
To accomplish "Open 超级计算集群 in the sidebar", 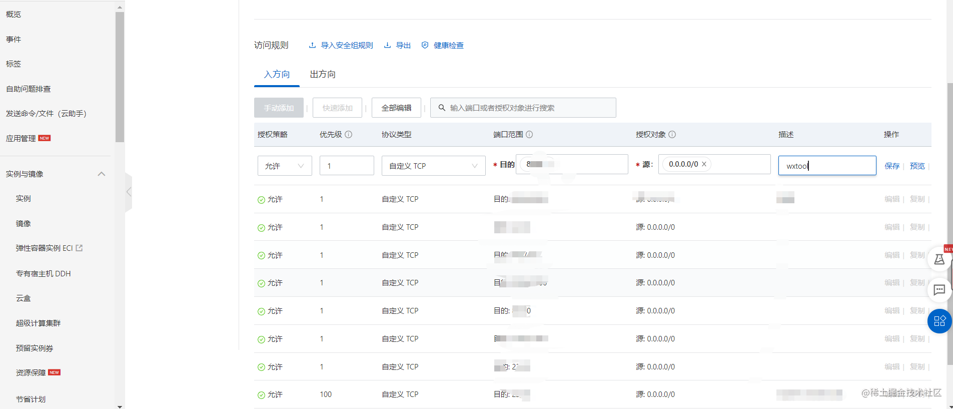I will (x=39, y=323).
